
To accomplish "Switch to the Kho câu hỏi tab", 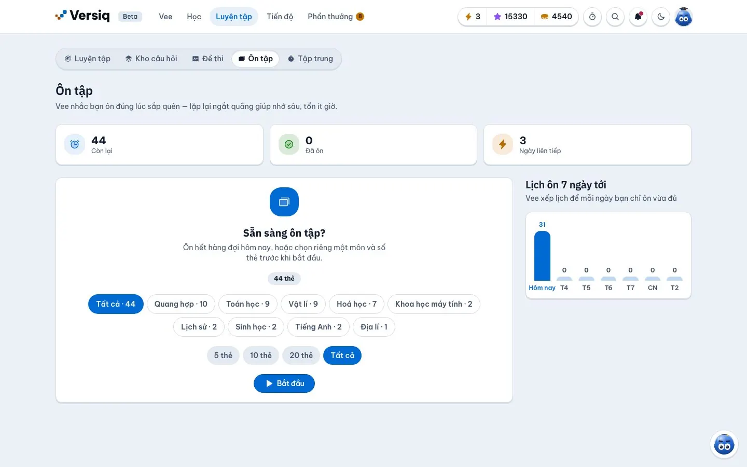I will click(151, 59).
